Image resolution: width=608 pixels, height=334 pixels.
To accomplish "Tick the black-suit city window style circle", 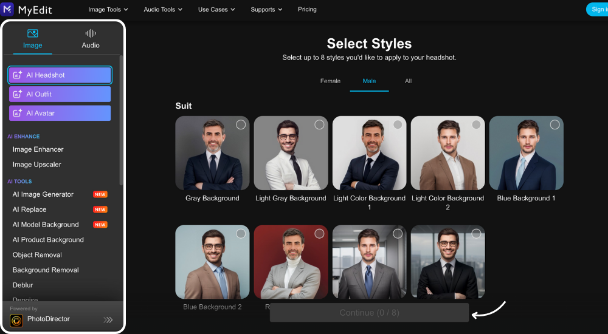I will [476, 234].
